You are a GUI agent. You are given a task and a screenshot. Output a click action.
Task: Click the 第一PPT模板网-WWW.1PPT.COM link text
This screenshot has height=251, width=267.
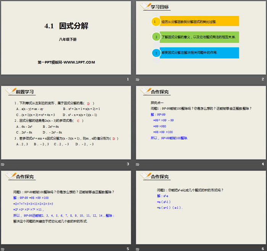66,62
